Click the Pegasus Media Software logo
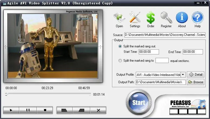 coord(187,107)
